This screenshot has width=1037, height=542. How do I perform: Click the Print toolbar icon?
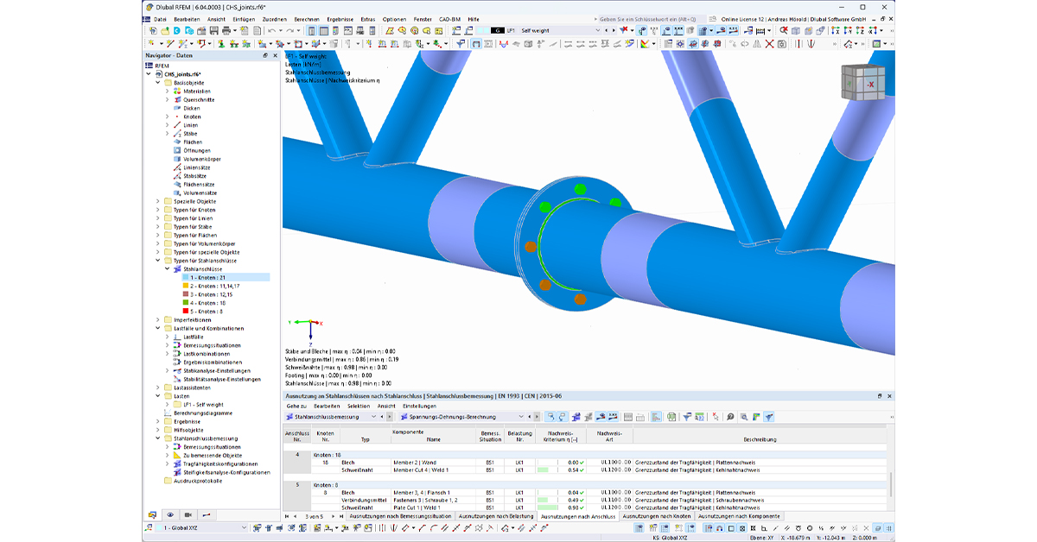pos(228,30)
